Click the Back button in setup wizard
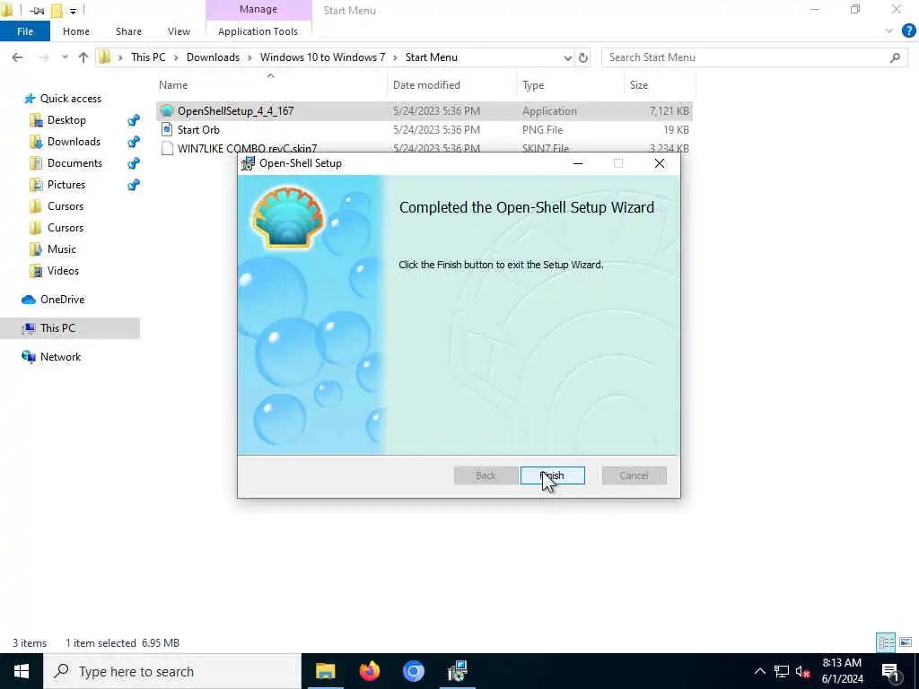Image resolution: width=919 pixels, height=689 pixels. (x=486, y=475)
